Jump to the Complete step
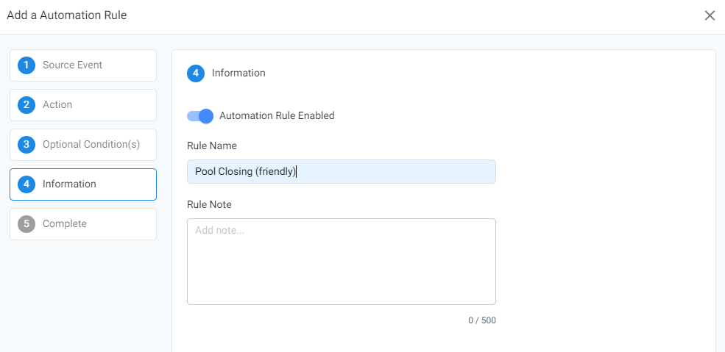Viewport: 725px width, 352px height. point(83,223)
